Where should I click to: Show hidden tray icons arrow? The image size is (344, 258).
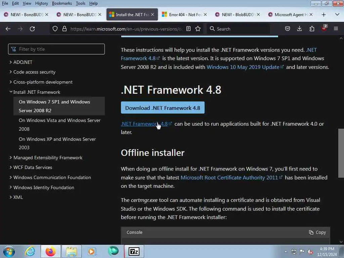[x=286, y=252]
